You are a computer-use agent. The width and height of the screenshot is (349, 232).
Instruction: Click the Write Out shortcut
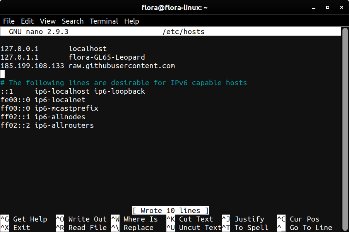pyautogui.click(x=87, y=219)
